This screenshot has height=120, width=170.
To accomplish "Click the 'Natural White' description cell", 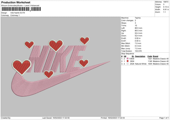I will [141, 64].
